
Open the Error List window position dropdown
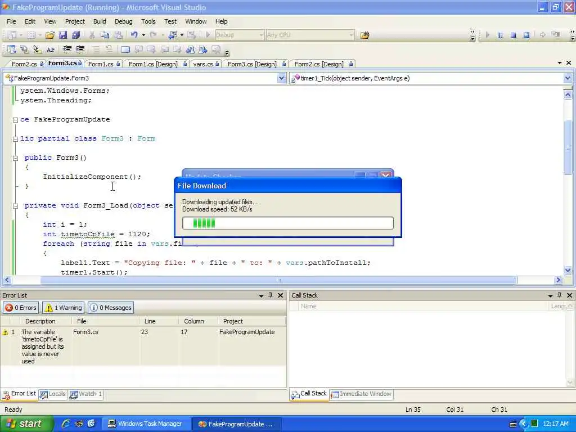point(261,295)
